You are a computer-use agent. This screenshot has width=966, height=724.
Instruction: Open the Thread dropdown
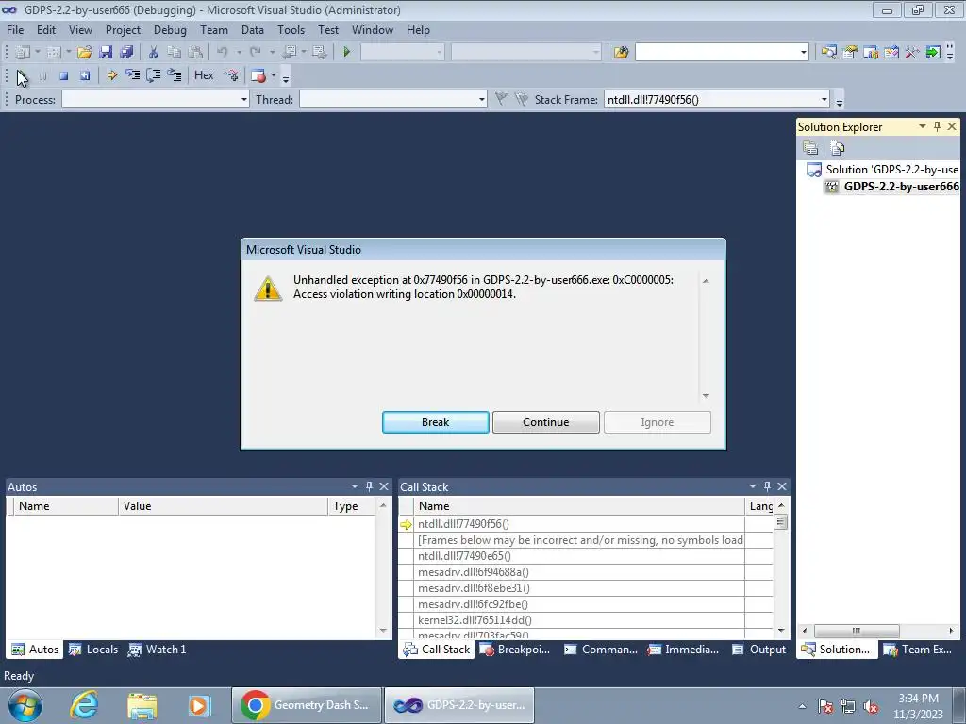coord(482,100)
